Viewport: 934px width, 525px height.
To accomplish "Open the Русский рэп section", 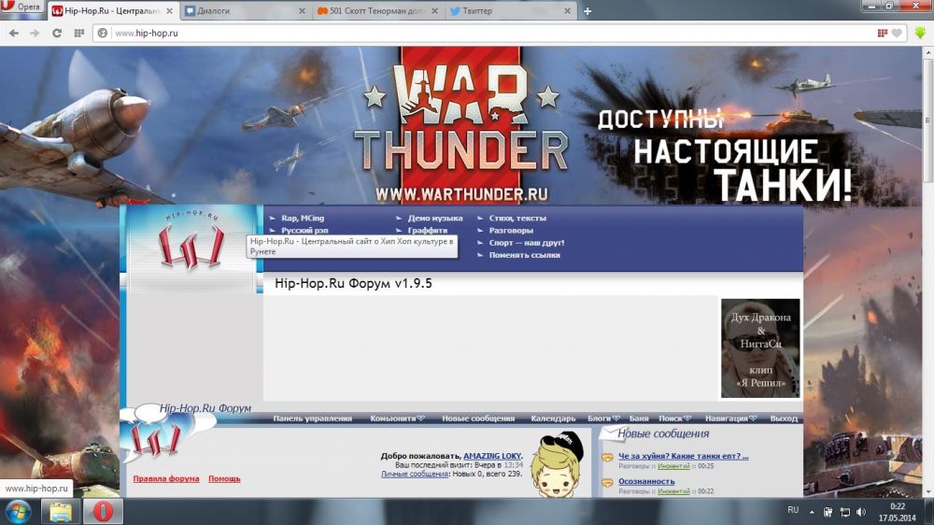I will point(304,230).
